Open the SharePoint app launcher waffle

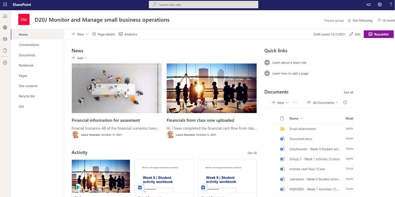pos(5,4)
